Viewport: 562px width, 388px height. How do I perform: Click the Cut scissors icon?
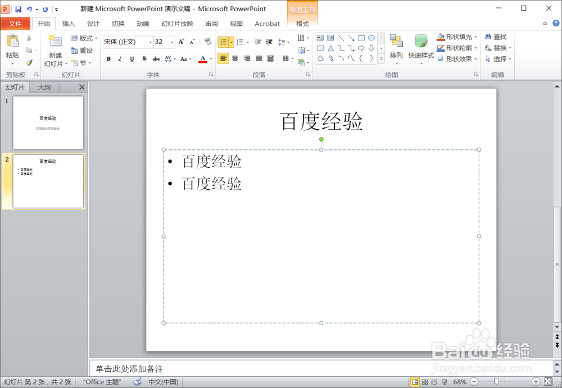tap(29, 38)
